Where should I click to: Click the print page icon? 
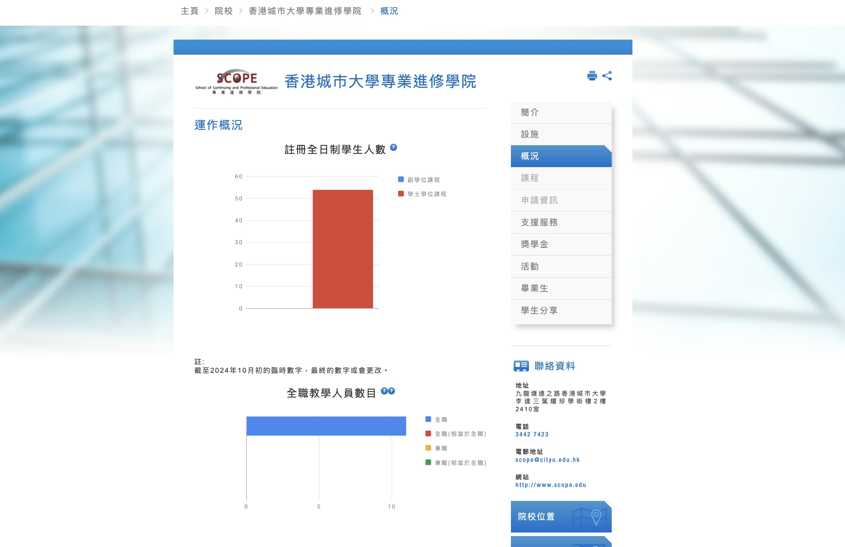pos(592,76)
